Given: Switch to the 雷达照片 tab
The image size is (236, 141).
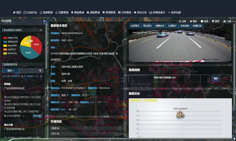Looking at the screenshot, I should pyautogui.click(x=147, y=26).
